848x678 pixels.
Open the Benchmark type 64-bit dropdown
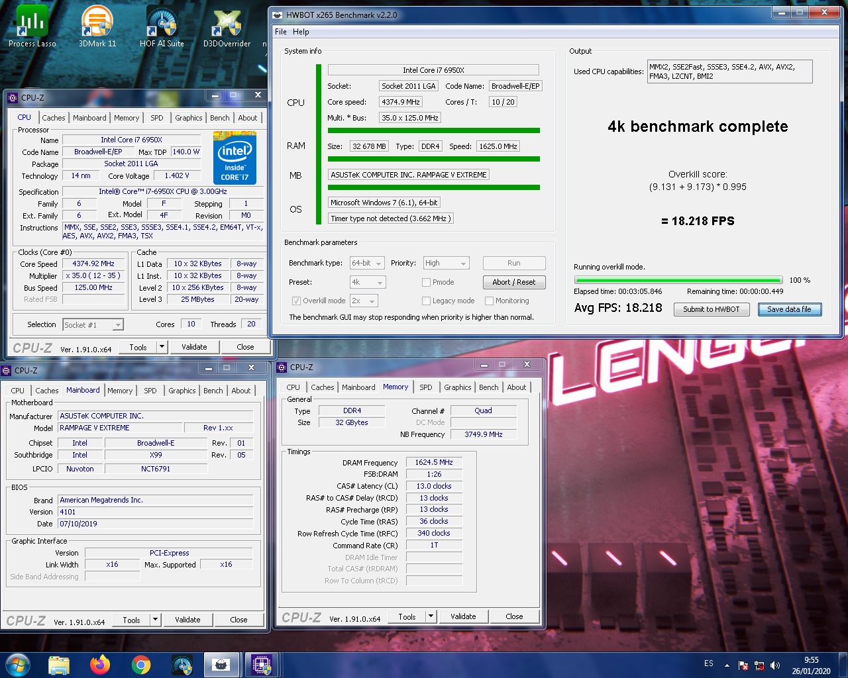click(367, 263)
